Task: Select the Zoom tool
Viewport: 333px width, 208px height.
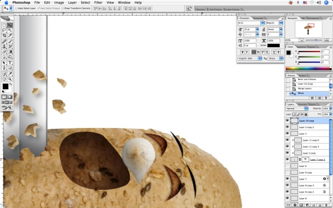Action: pyautogui.click(x=10, y=79)
